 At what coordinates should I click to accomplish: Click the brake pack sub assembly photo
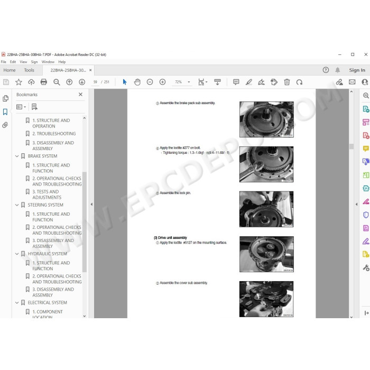click(x=266, y=119)
